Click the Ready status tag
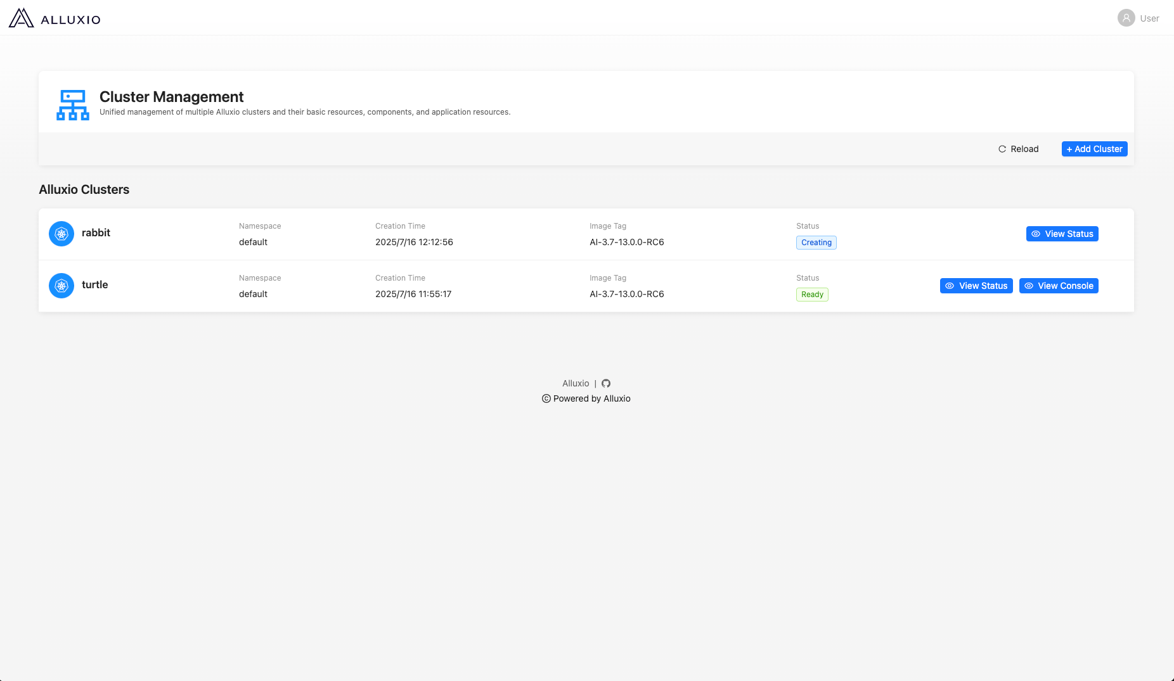This screenshot has height=681, width=1174. point(812,295)
